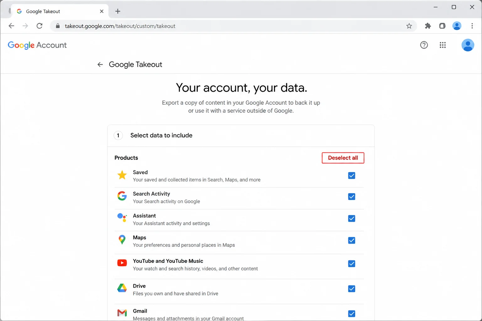
Task: Click the 'Assistant' product title
Action: [144, 216]
